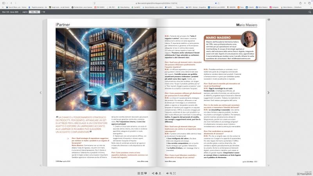Go back in browser history

pyautogui.click(x=11, y=3)
